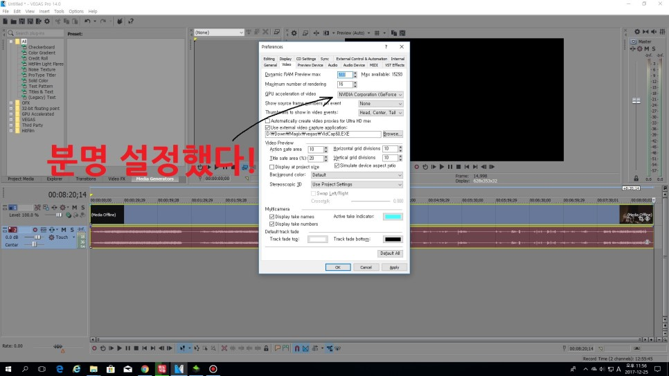Open Background color dropdown

pyautogui.click(x=357, y=175)
